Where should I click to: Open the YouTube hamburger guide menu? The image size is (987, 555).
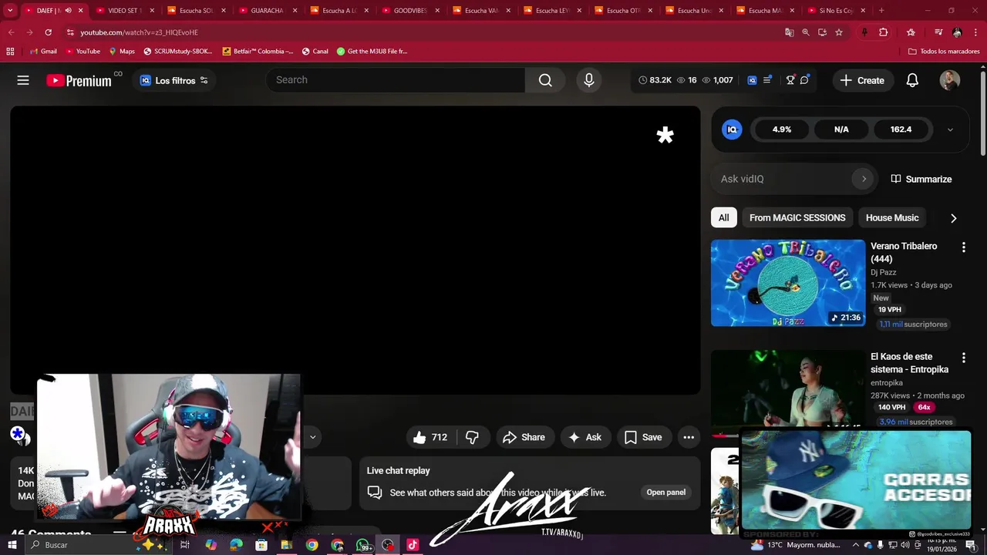click(x=23, y=80)
